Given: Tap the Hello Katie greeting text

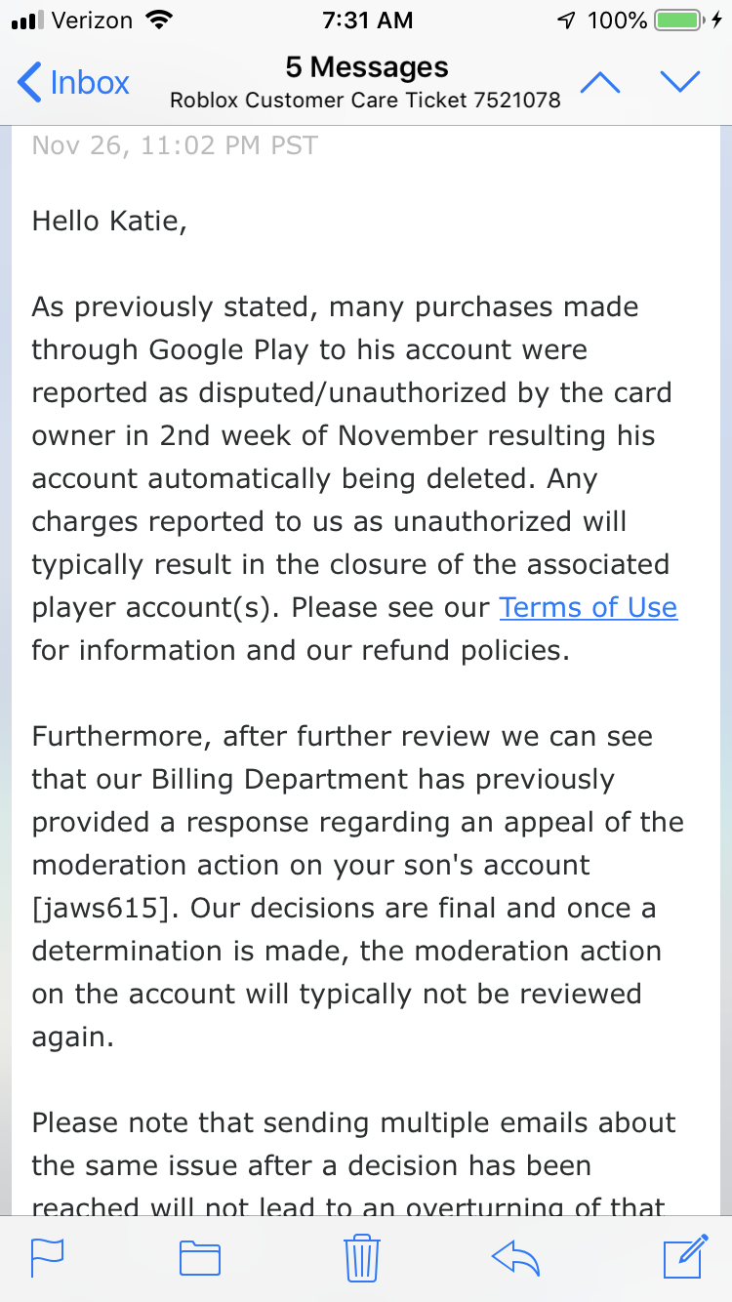Looking at the screenshot, I should (x=108, y=222).
